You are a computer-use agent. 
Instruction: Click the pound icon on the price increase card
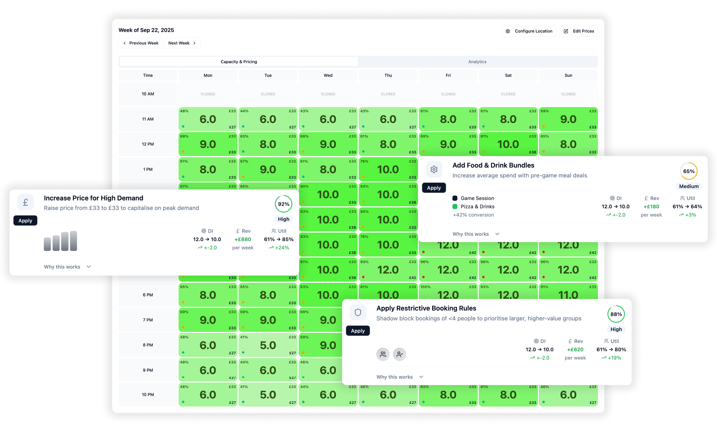[25, 202]
